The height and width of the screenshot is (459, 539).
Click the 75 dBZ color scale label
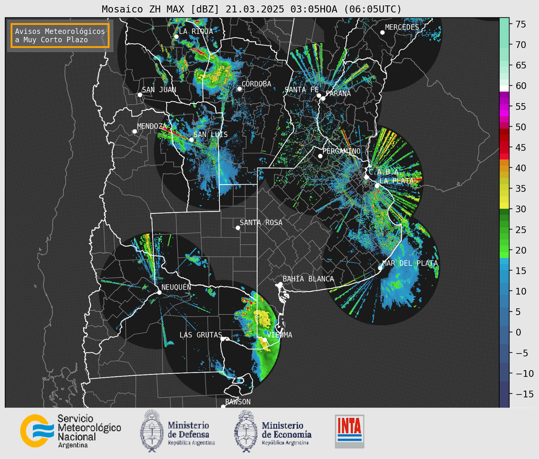(x=520, y=24)
